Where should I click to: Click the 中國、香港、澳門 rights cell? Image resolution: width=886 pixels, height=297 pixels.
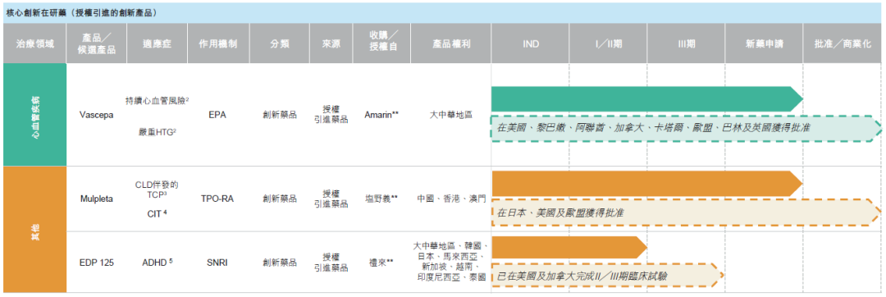451,199
